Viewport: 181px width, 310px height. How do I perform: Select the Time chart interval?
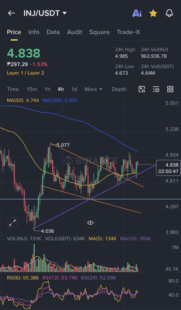coord(13,89)
